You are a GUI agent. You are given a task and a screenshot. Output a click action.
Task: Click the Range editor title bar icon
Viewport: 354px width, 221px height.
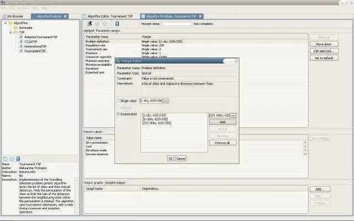tap(118, 61)
